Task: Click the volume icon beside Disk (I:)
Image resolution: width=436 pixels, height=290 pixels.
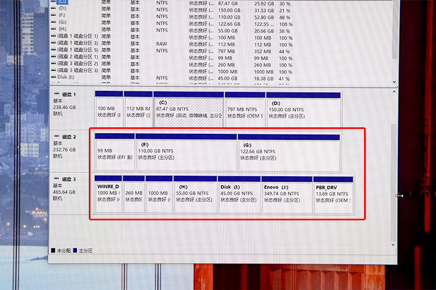Action: [x=53, y=77]
